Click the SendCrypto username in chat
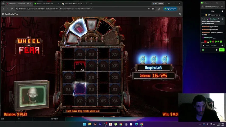This screenshot has width=226, height=127. tap(208, 38)
